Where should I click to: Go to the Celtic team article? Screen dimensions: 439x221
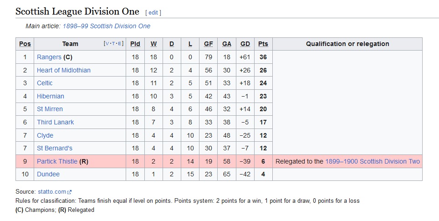tap(45, 83)
